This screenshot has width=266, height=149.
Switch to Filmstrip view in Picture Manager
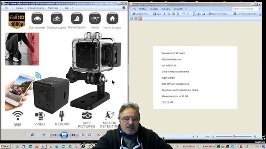136,19
